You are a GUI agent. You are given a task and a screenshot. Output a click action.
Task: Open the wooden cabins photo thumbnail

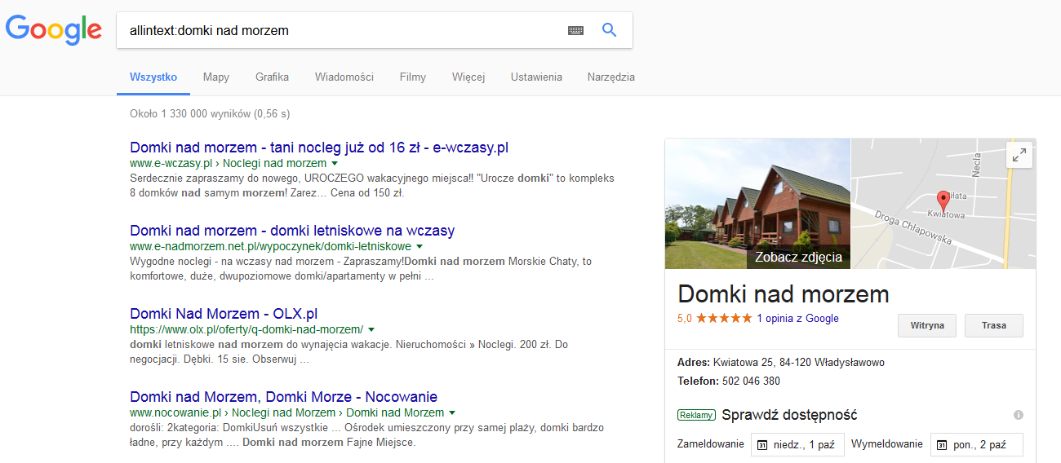[x=758, y=204]
